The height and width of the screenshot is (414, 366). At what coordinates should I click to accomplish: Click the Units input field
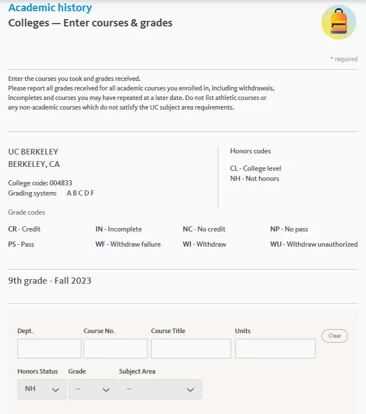[x=275, y=348]
